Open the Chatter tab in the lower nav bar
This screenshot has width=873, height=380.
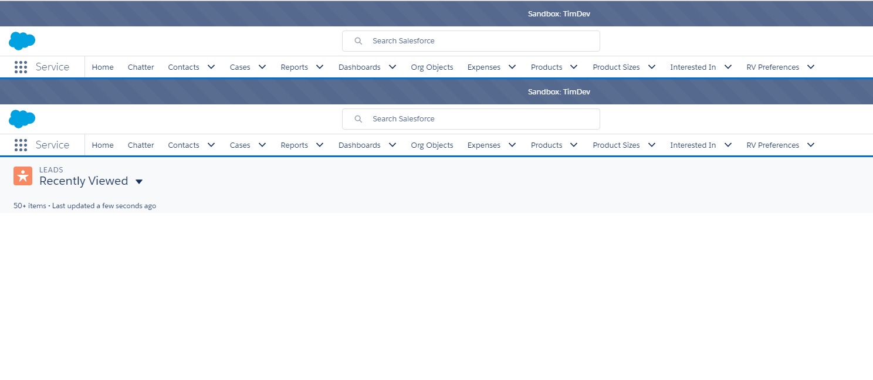click(x=141, y=145)
